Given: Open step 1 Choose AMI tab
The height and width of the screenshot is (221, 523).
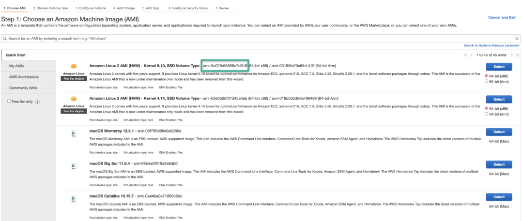Looking at the screenshot, I should [x=15, y=8].
